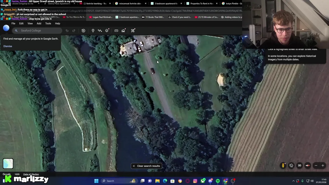Image resolution: width=329 pixels, height=185 pixels.
Task: Click the compass to reset north
Action: click(x=308, y=165)
